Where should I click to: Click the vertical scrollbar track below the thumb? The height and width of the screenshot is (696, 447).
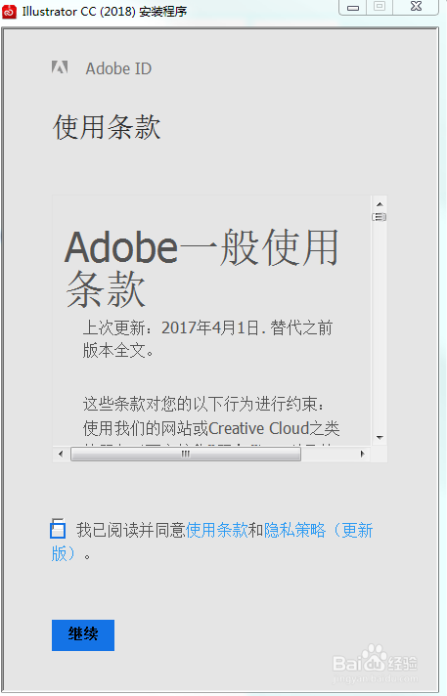pos(380,326)
